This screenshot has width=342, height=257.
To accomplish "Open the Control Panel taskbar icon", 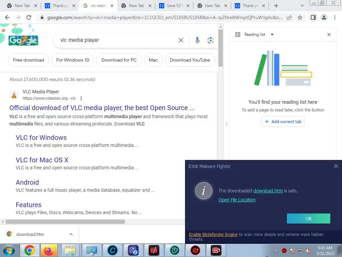I will (x=92, y=250).
